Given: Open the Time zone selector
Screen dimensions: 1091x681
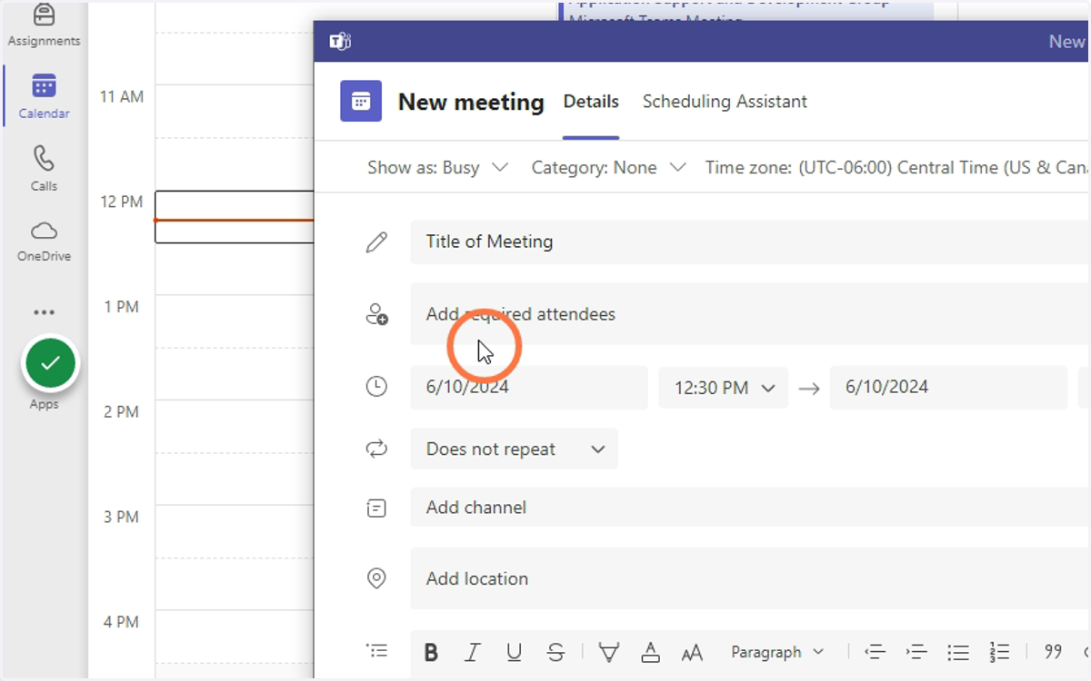Looking at the screenshot, I should click(x=896, y=167).
